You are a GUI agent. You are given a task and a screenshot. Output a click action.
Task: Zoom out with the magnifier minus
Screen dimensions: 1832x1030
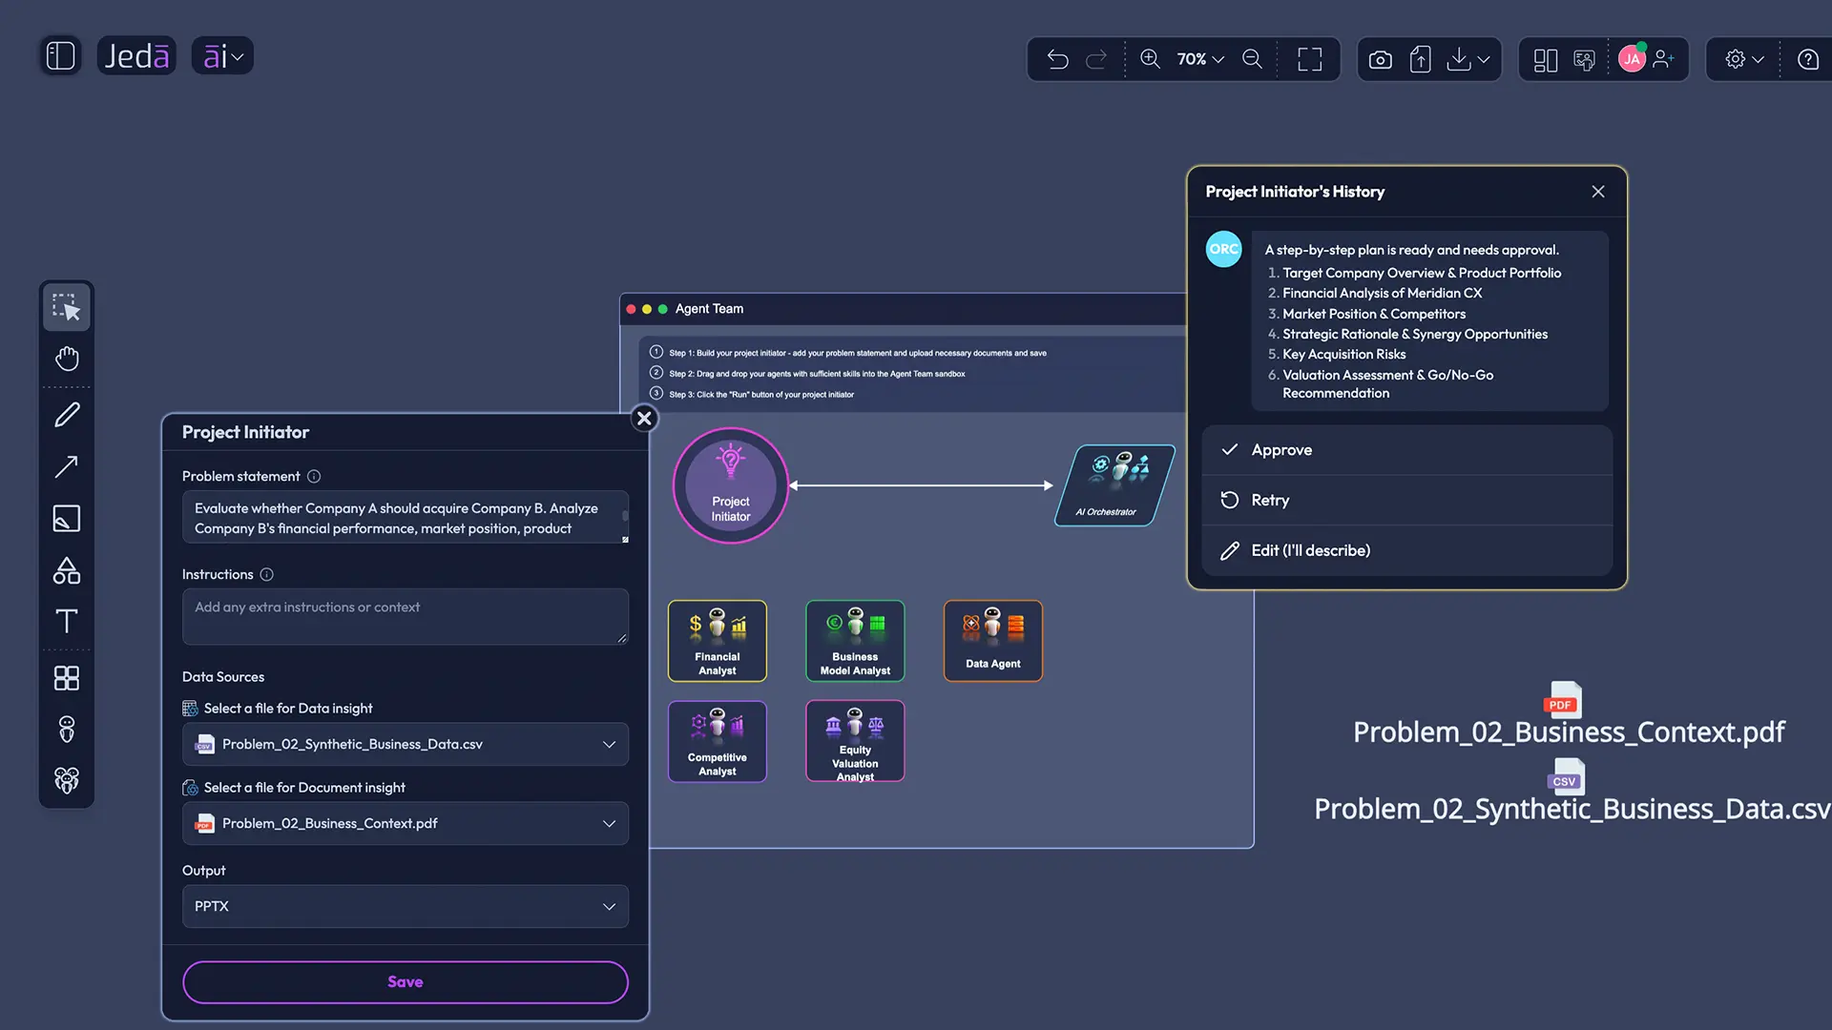(1252, 59)
